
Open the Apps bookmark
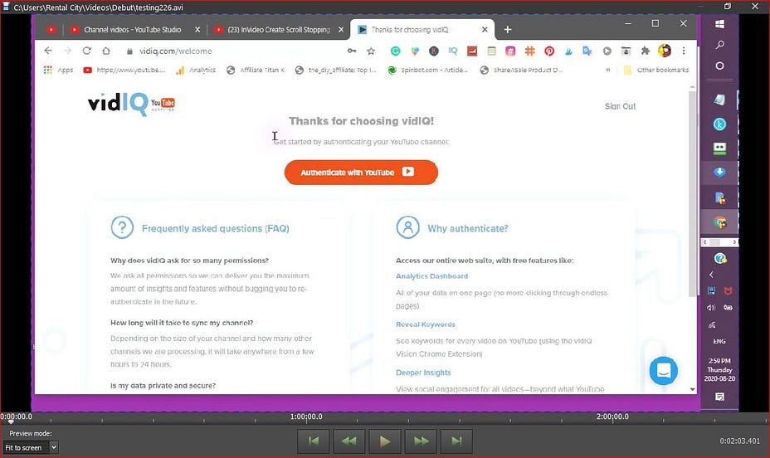[x=58, y=71]
